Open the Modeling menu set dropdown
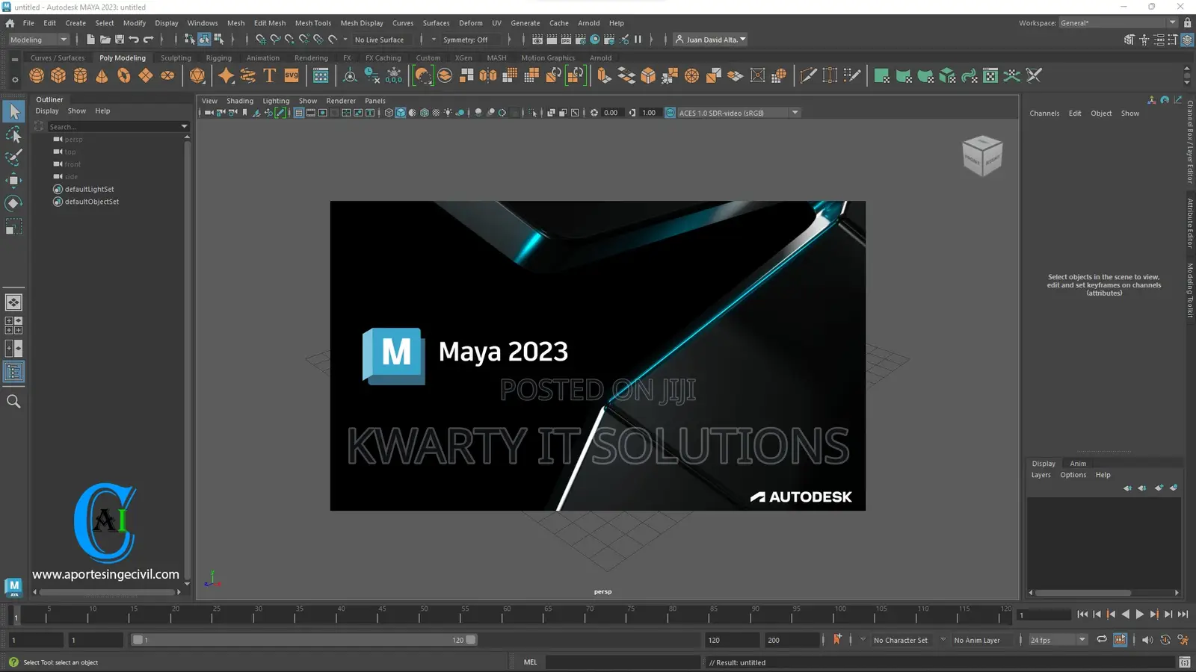This screenshot has width=1196, height=672. click(x=38, y=40)
